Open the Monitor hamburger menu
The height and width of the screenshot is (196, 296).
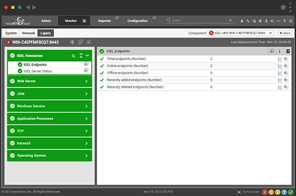(84, 21)
